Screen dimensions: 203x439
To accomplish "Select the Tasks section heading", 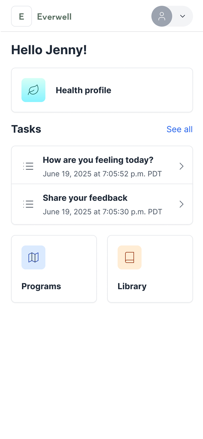I will 26,129.
